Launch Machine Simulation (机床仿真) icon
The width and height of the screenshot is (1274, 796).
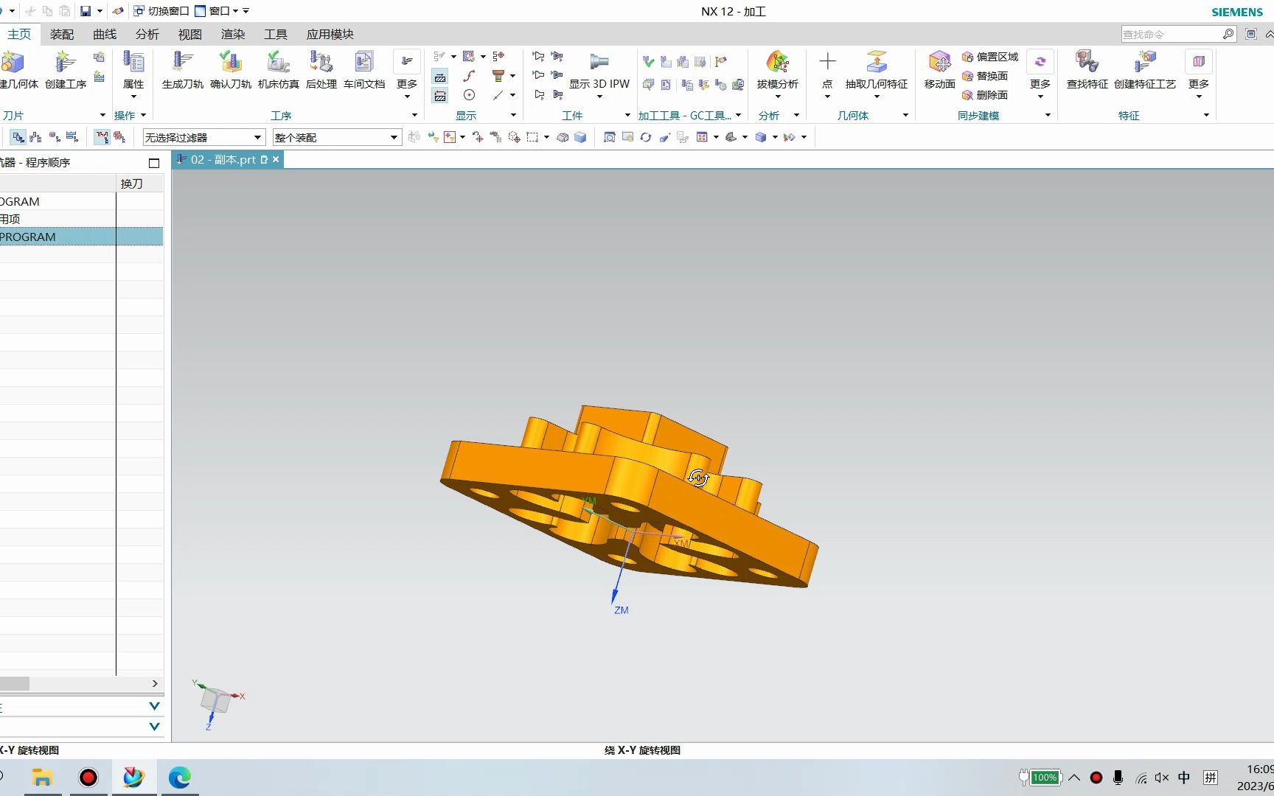click(278, 69)
